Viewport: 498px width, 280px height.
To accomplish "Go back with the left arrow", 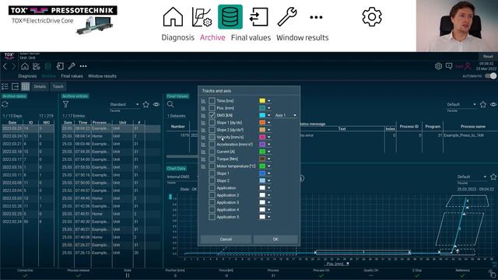I will [5, 66].
